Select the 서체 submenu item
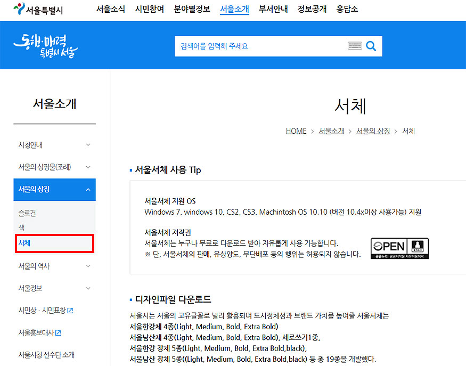 24,243
